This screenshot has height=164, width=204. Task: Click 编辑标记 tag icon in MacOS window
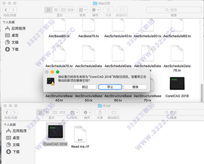(x=122, y=10)
